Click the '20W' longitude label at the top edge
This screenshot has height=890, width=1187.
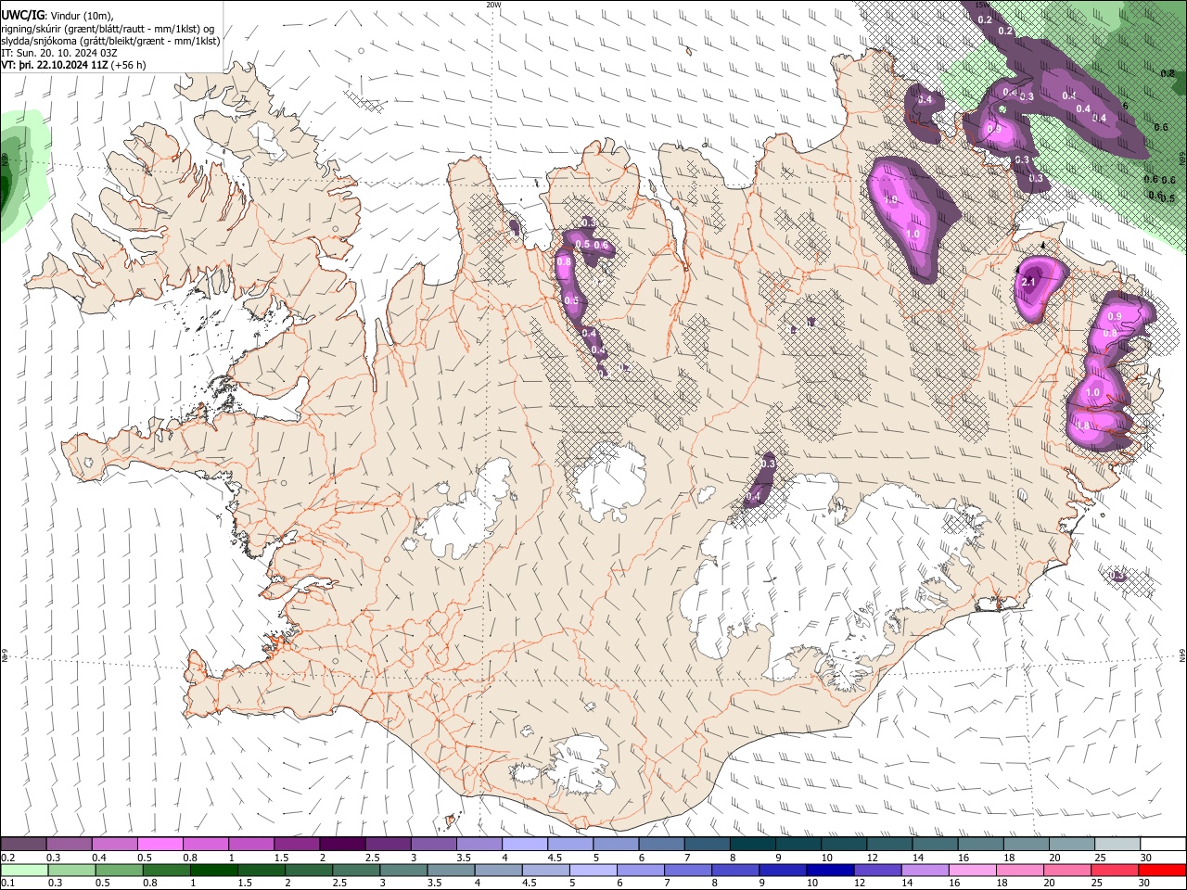pos(493,5)
